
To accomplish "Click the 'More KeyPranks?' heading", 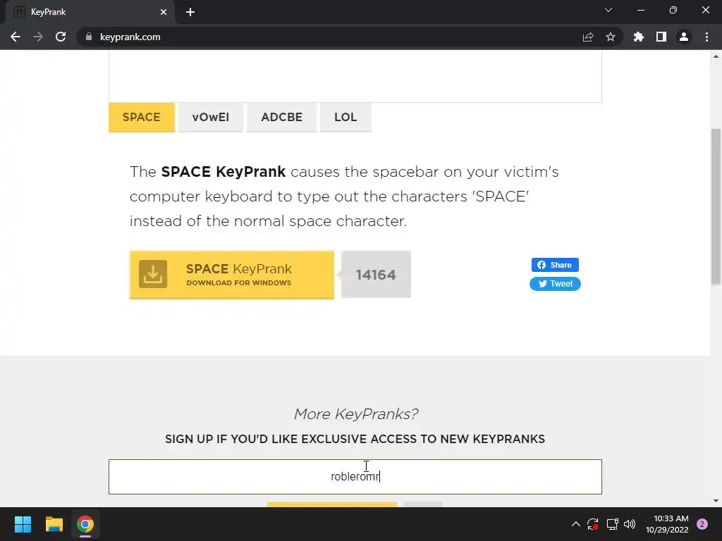I will 355,414.
